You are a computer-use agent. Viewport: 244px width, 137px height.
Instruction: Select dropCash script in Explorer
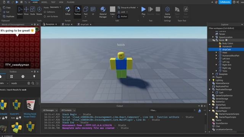pos(226,49)
